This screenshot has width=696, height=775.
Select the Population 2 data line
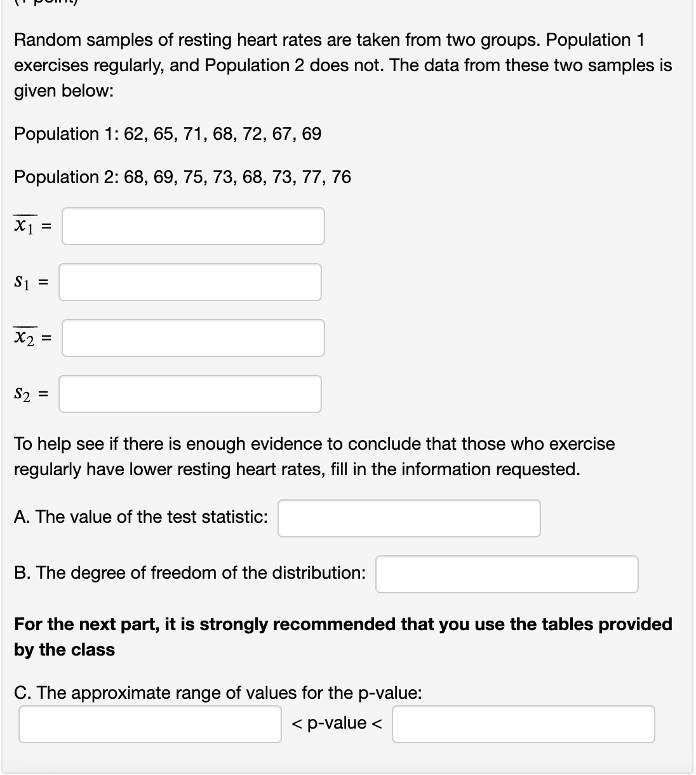point(182,177)
